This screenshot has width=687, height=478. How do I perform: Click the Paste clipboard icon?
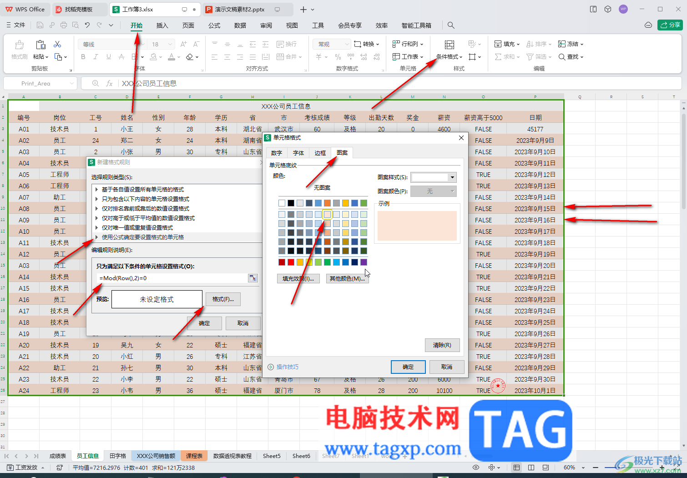coord(40,45)
